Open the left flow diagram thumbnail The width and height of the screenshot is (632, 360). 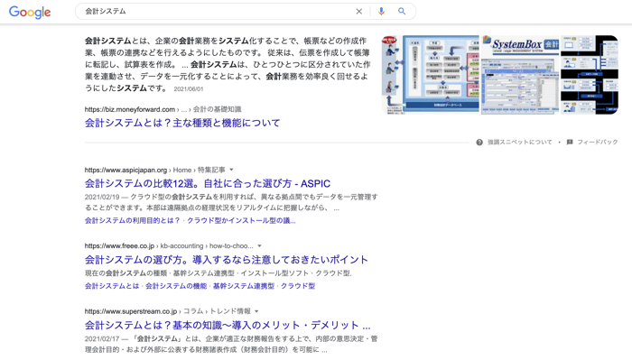click(x=431, y=75)
